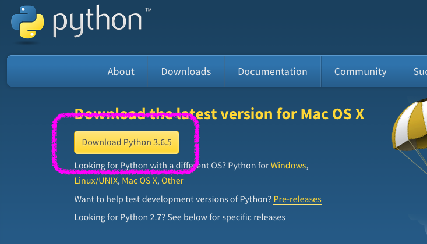Click the python wordmark text logo

click(x=98, y=21)
